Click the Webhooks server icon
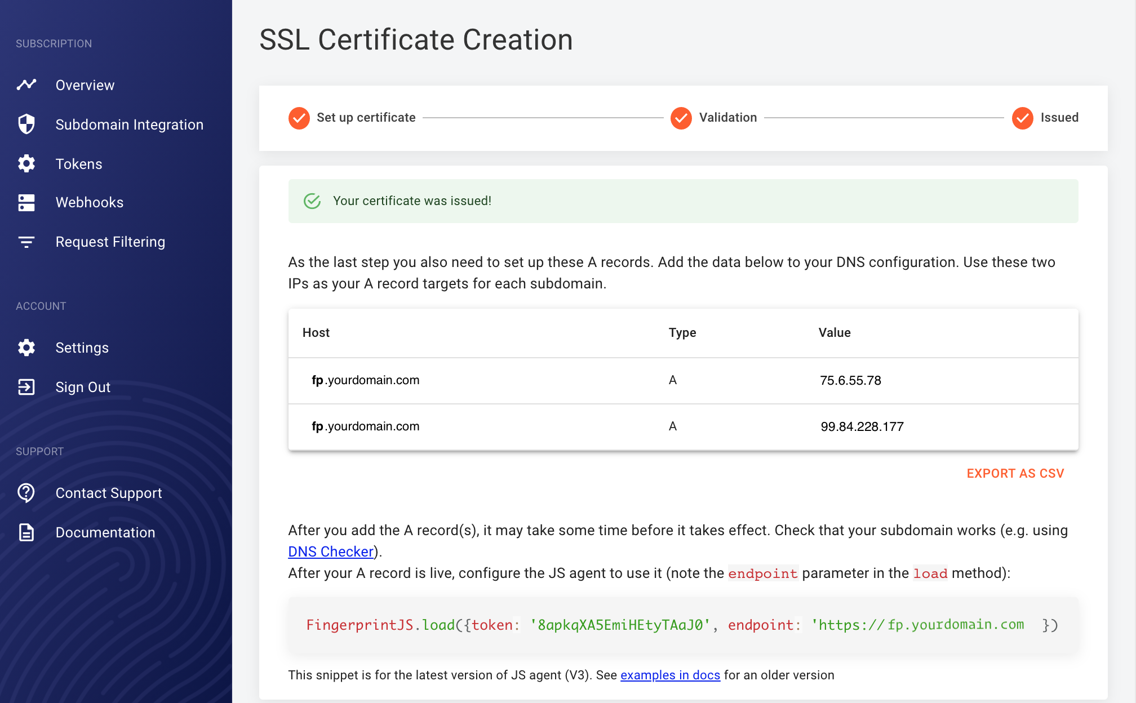This screenshot has width=1136, height=703. [26, 202]
